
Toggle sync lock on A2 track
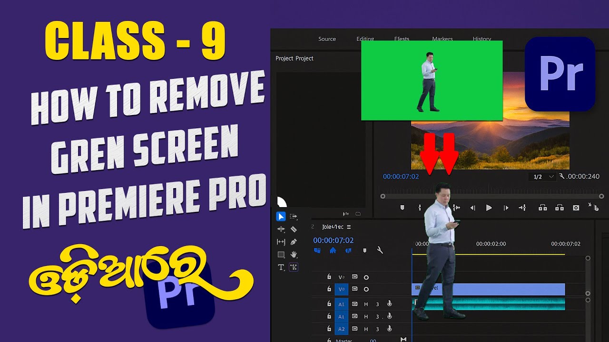(354, 329)
